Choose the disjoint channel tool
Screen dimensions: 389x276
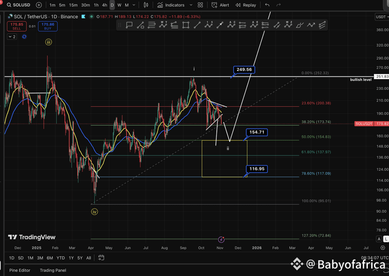tap(276, 25)
